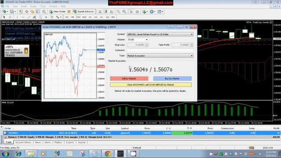Open the Strategy Tester icon
The height and width of the screenshot is (158, 281).
[x=44, y=12]
